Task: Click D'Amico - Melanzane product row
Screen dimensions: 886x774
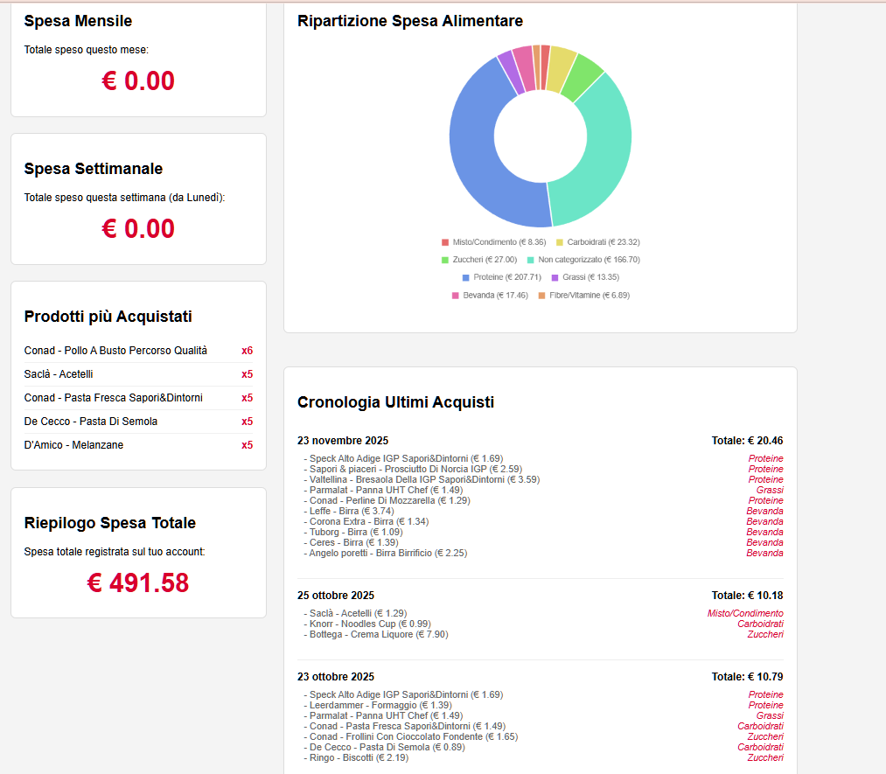Action: [73, 445]
